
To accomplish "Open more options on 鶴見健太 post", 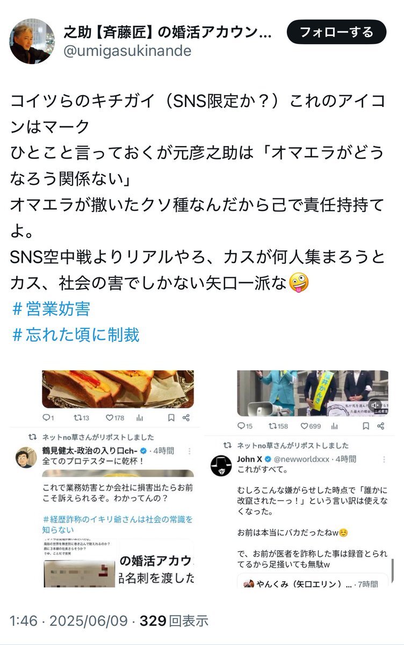I will (x=189, y=450).
